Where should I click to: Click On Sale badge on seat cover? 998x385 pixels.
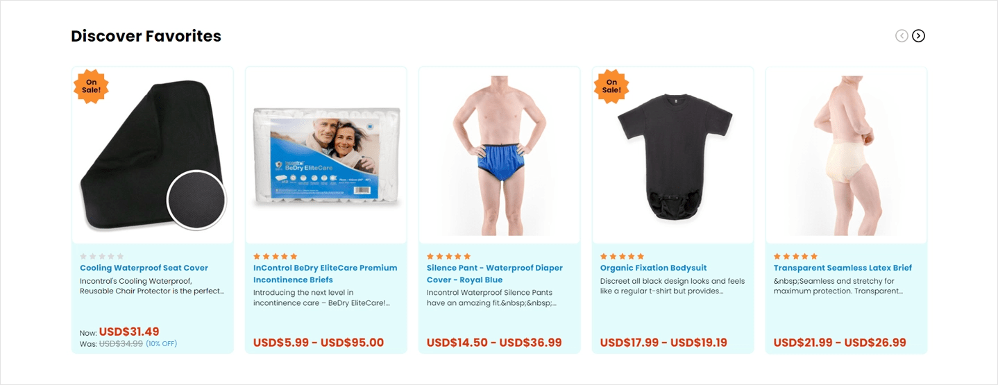tap(92, 87)
